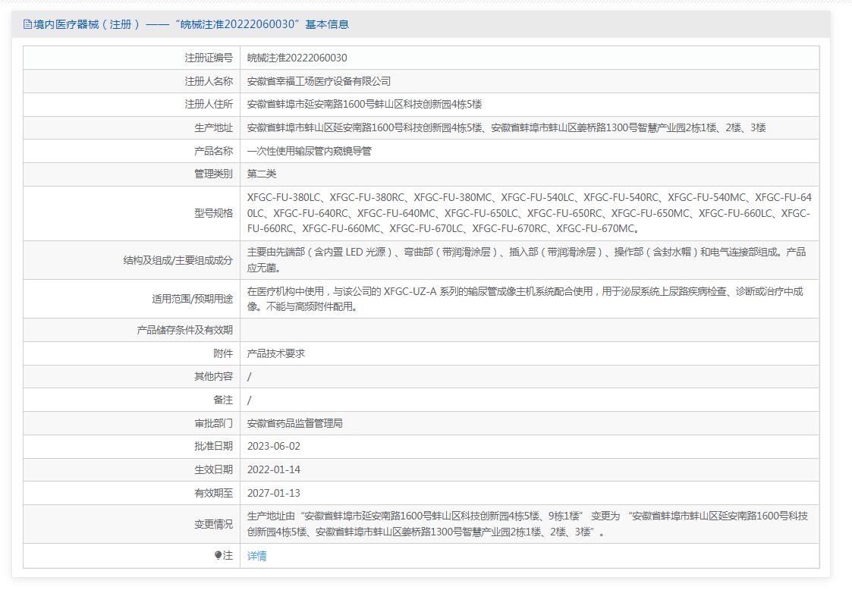This screenshot has width=852, height=590.
Task: Select approval date 2023-06-02
Action: 273,446
